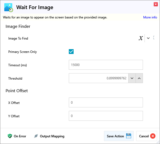The height and width of the screenshot is (144, 160).
Task: Click the Y Offset input box
Action: (x=106, y=116)
